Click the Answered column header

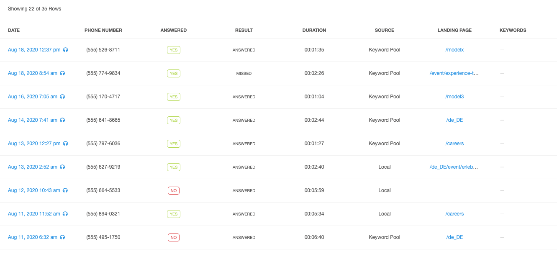174,30
